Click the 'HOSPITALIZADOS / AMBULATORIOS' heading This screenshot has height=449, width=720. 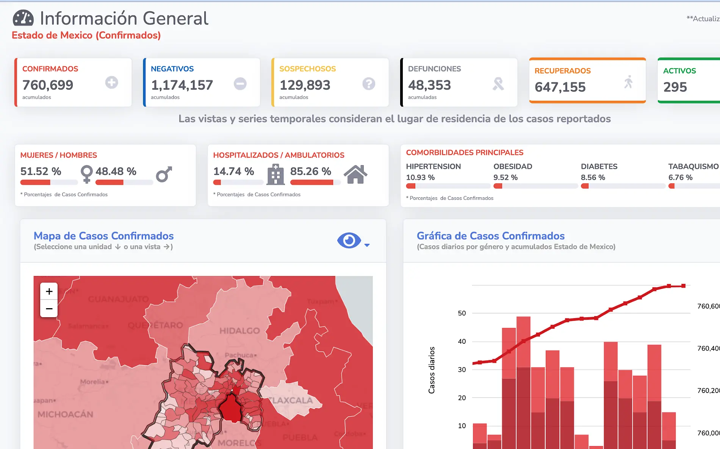click(x=279, y=155)
